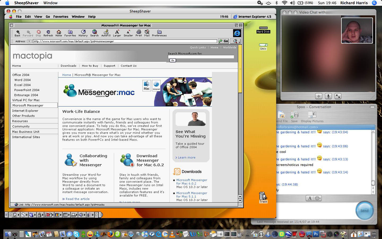Viewport: 382px width, 239px height.
Task: Open the Preferences toolbar icon
Action: click(x=159, y=33)
